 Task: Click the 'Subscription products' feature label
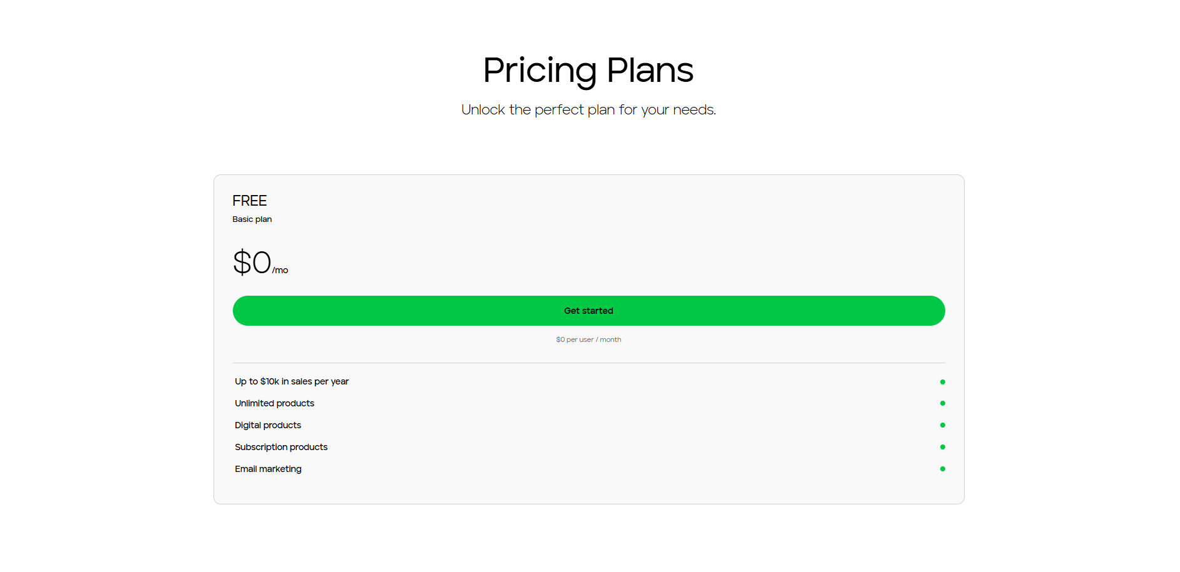click(281, 447)
